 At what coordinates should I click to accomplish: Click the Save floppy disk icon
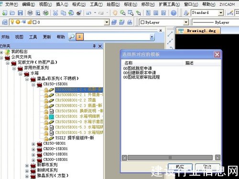[20, 13]
